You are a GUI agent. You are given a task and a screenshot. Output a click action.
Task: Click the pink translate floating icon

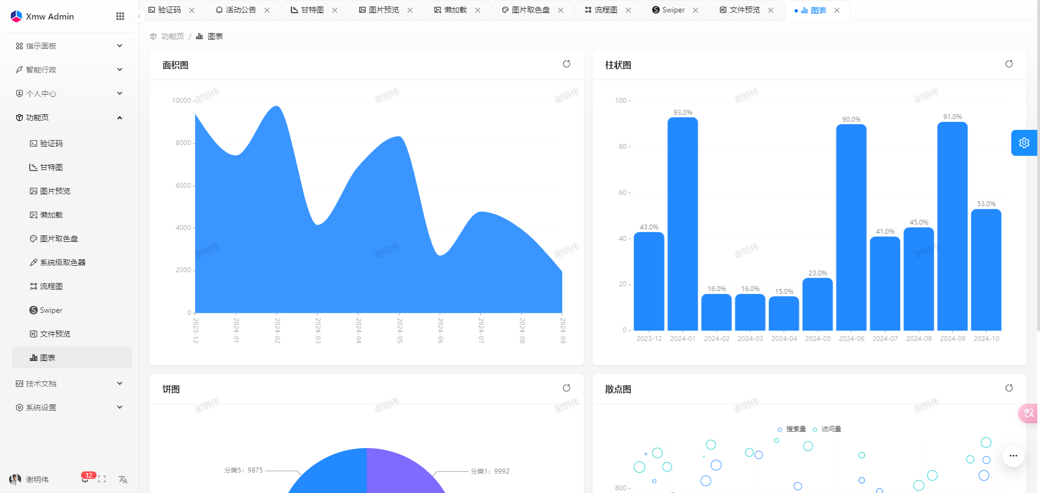(x=1029, y=413)
